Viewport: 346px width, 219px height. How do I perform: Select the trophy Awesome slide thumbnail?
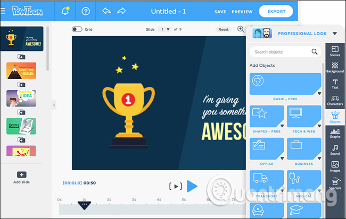22,39
